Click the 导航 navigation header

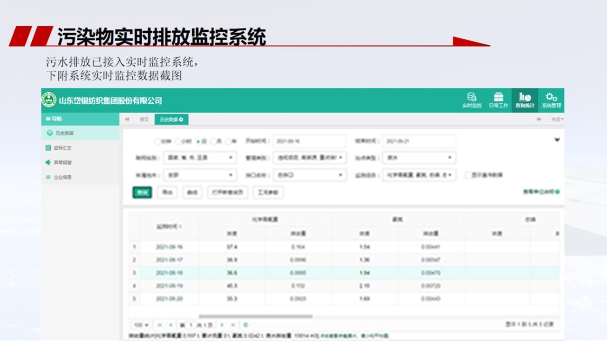point(80,118)
